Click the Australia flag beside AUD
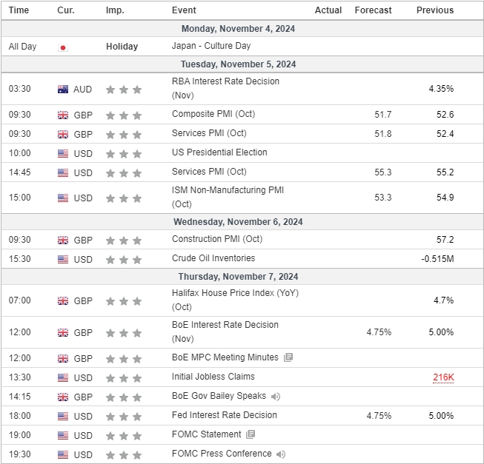Screen dimensions: 484x464 point(63,90)
